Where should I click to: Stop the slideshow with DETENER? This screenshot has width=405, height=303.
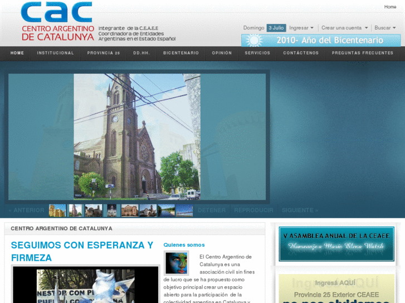212,210
